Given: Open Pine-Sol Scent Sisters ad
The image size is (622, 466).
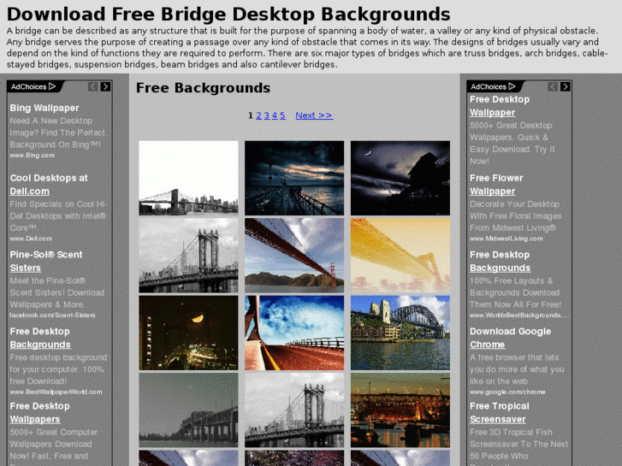Looking at the screenshot, I should click(x=46, y=261).
